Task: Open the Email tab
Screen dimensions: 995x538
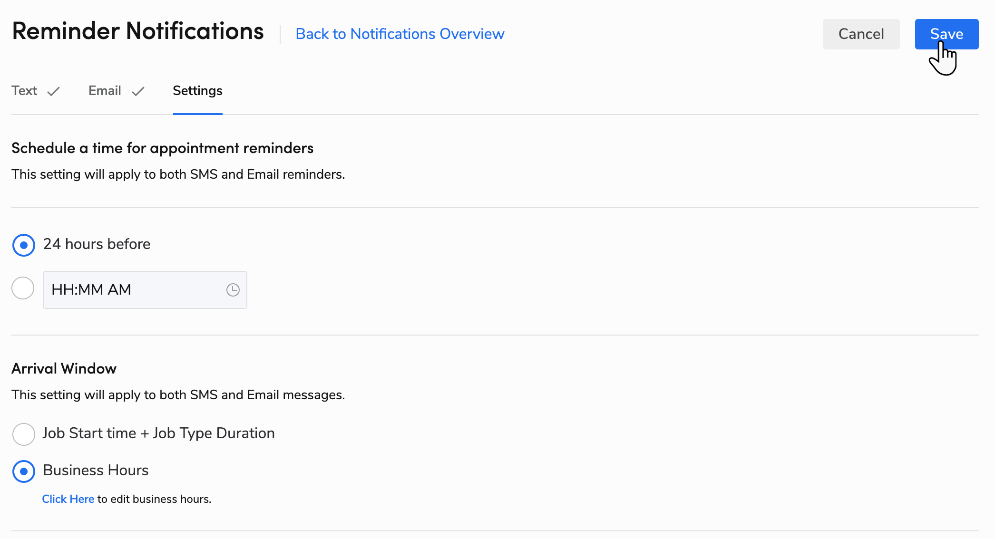Action: point(105,91)
